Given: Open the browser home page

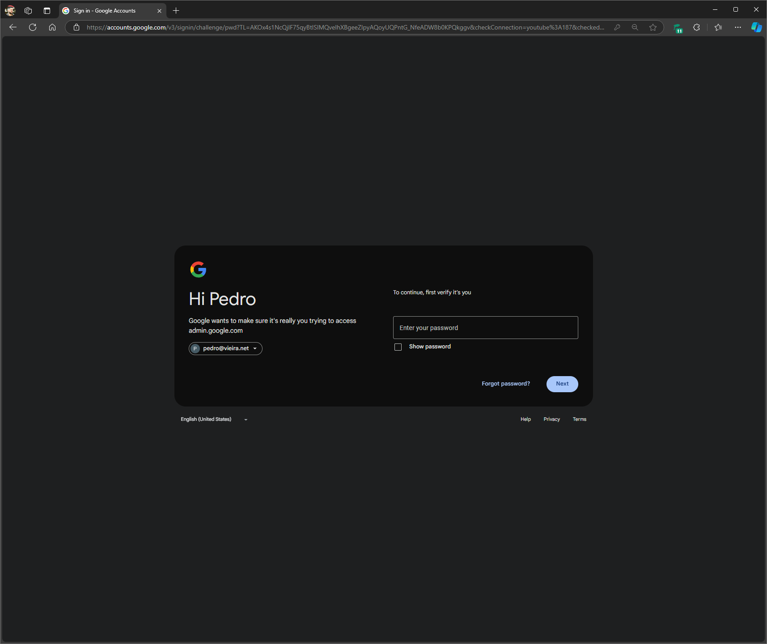Looking at the screenshot, I should coord(52,27).
